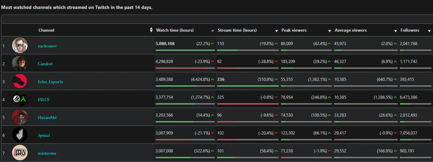Screen dimensions: 433x162
Task: Click zackrawrr watch time up arrow
Action: click(x=213, y=44)
